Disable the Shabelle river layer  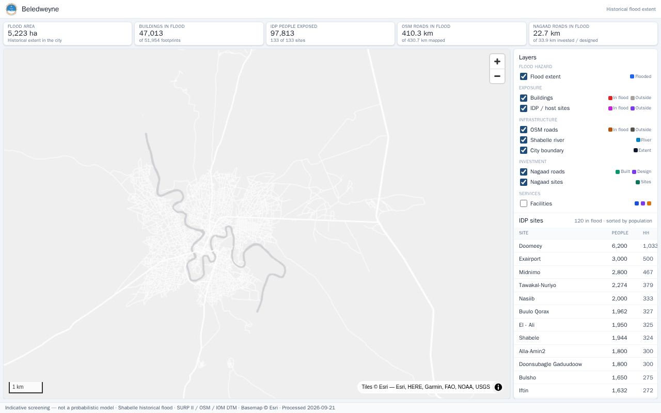(x=524, y=140)
